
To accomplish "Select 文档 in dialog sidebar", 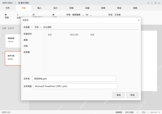I will [x=26, y=46].
